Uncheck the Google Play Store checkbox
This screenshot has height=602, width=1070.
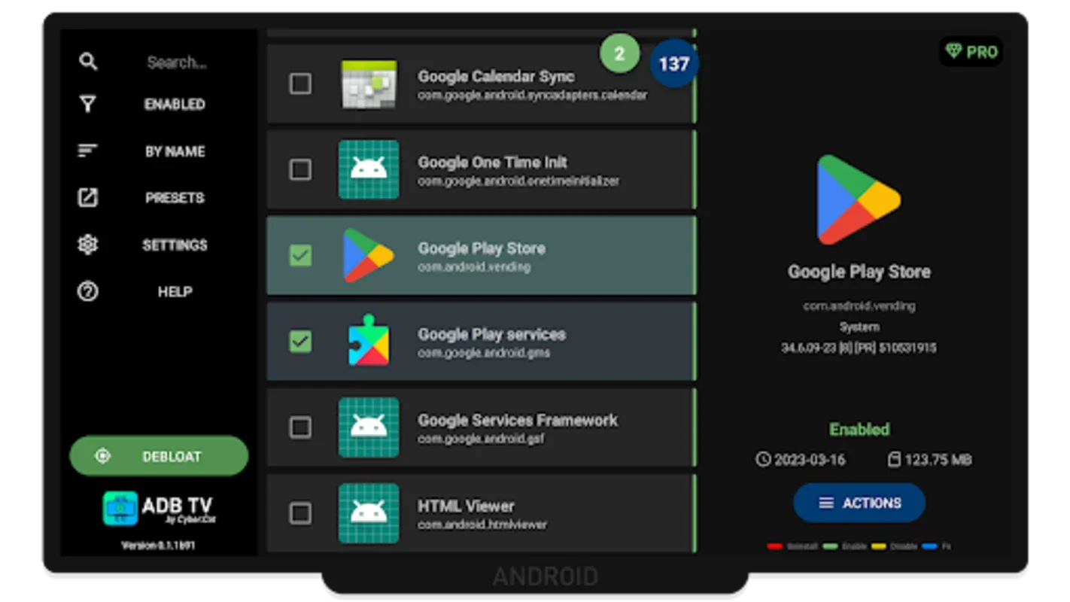tap(300, 255)
